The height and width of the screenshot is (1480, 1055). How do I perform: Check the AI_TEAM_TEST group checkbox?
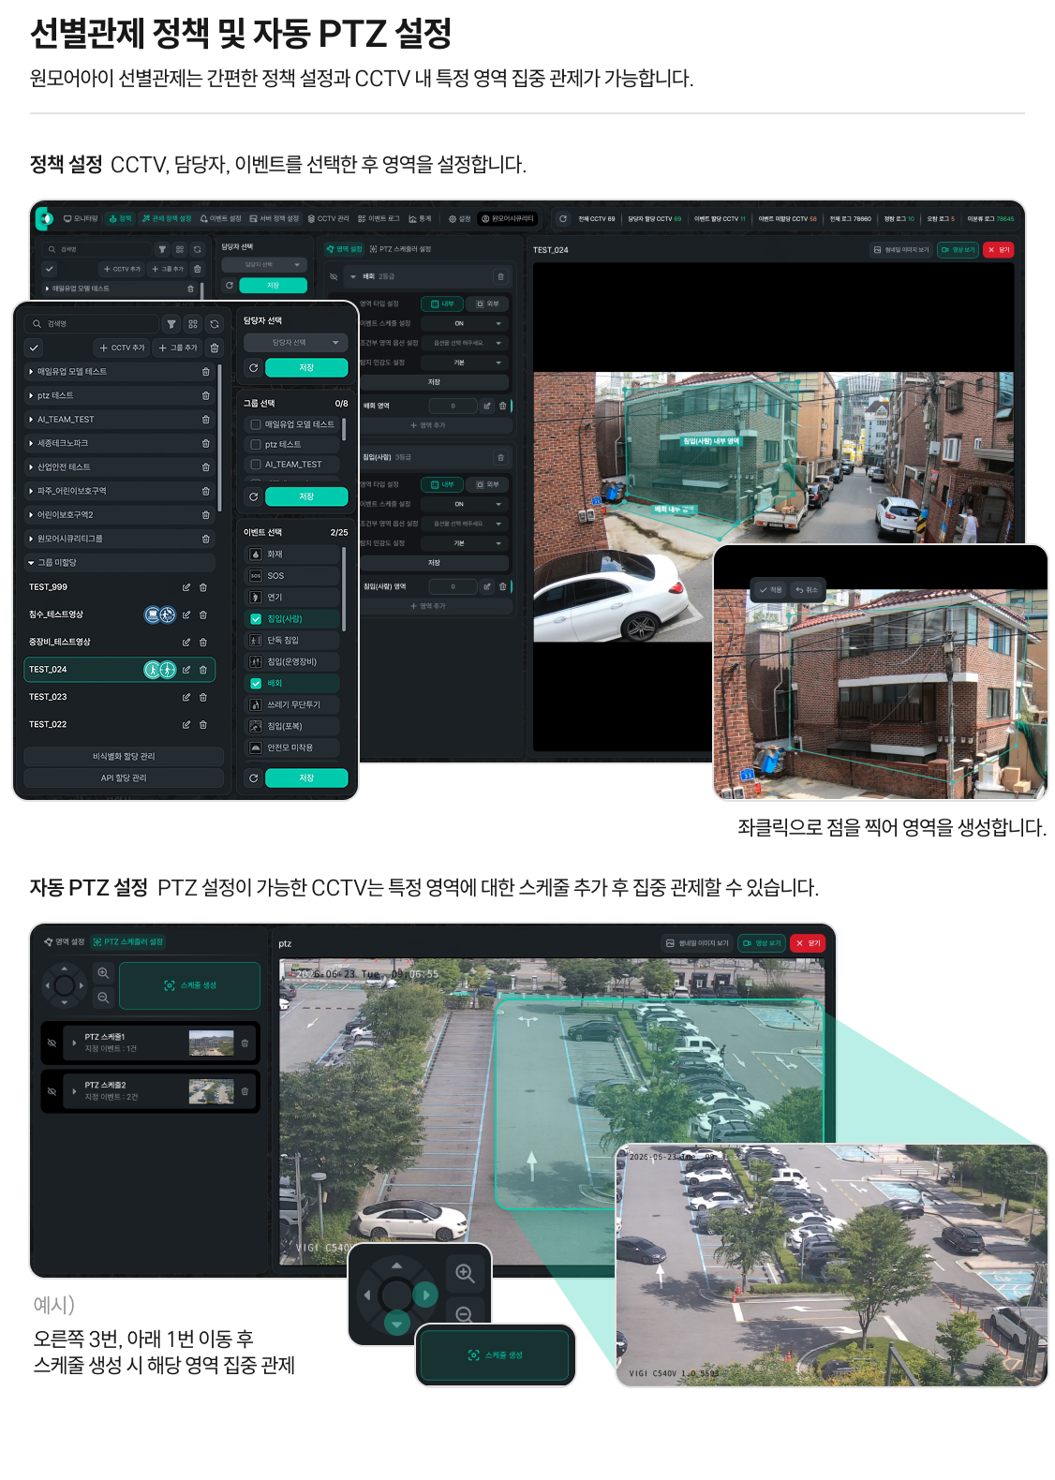(256, 465)
